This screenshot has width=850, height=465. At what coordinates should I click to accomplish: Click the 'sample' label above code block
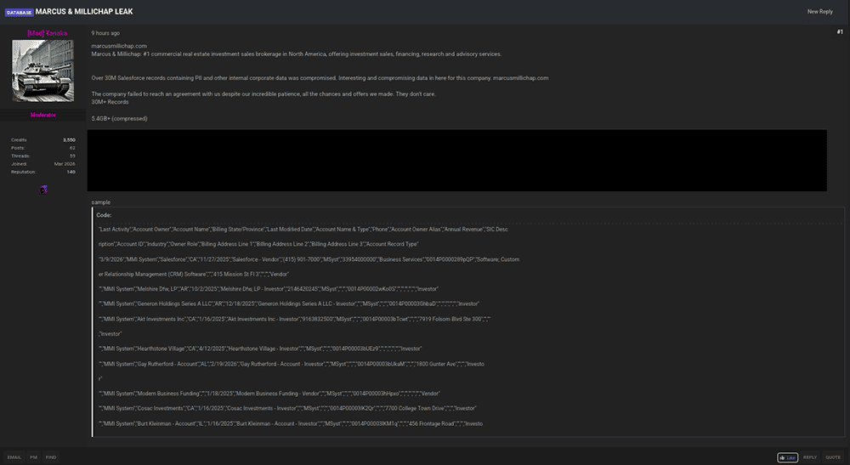coord(101,202)
